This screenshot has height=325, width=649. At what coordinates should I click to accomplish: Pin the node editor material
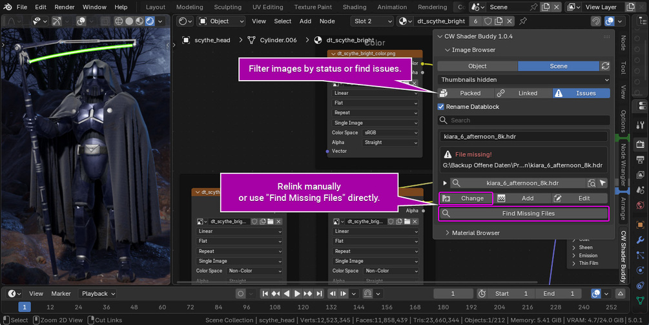pyautogui.click(x=523, y=21)
